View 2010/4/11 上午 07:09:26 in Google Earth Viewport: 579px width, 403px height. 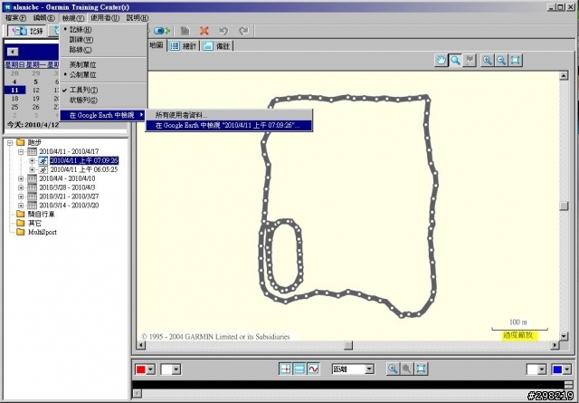[x=229, y=126]
